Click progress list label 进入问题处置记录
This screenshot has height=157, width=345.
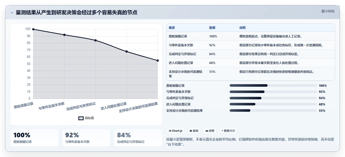tap(178, 104)
